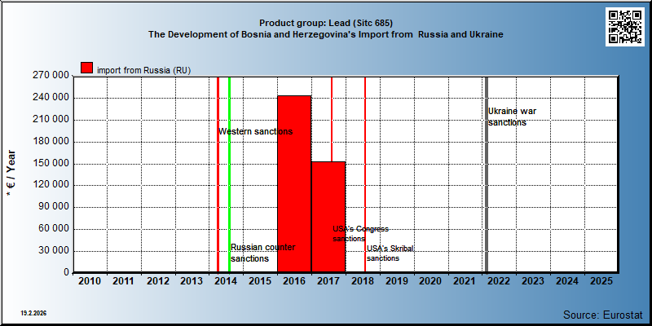This screenshot has height=326, width=652.
Task: Click the 'USA's Congress sanctions' label
Action: [360, 234]
